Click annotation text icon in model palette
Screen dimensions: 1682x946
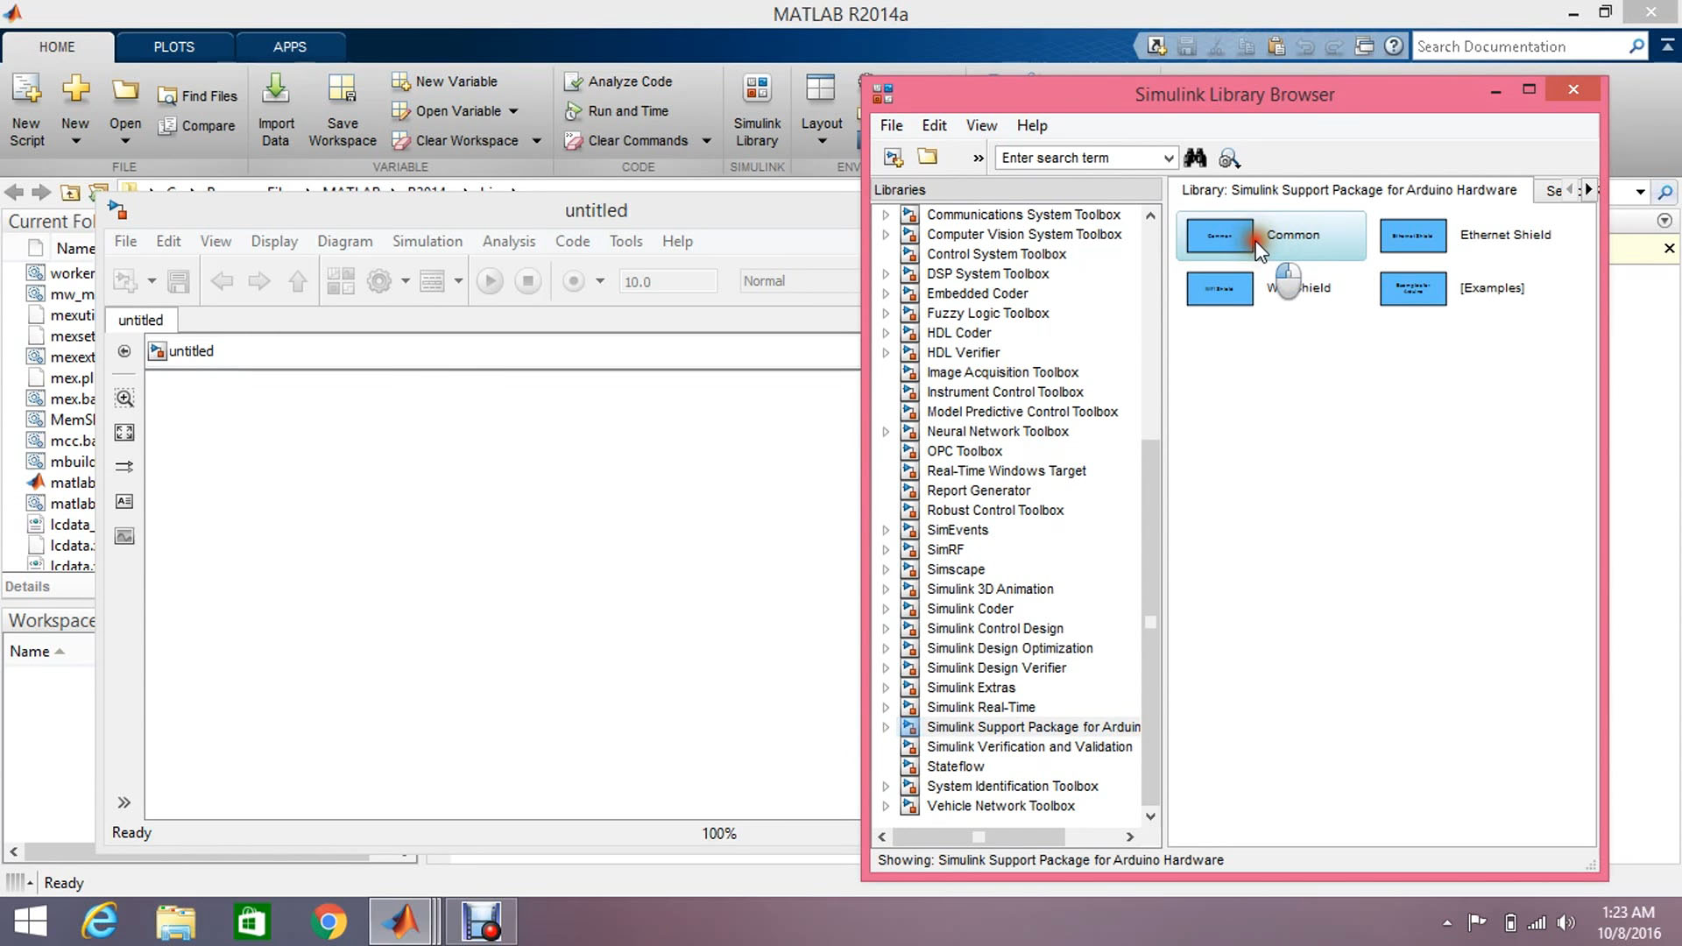click(x=124, y=502)
